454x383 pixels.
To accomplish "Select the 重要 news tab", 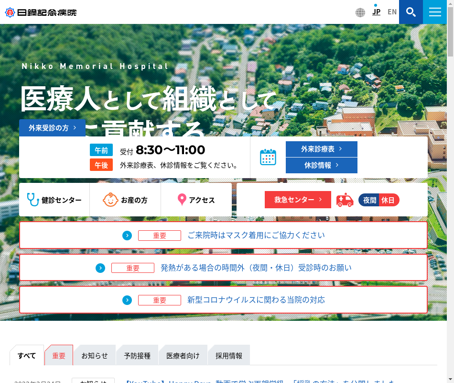I will pos(59,356).
